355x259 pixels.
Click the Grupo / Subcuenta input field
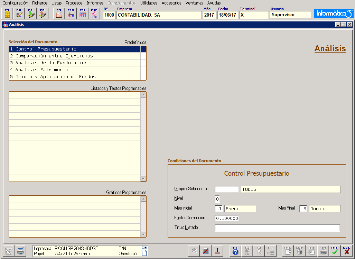227,189
